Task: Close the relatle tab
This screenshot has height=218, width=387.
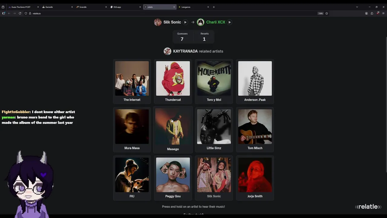Action: coord(174,7)
